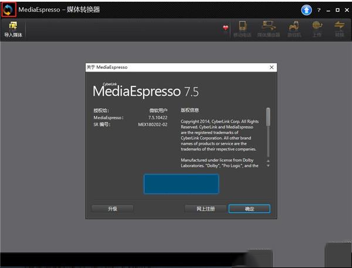Click the blue upgrade arrow icon

click(306, 10)
